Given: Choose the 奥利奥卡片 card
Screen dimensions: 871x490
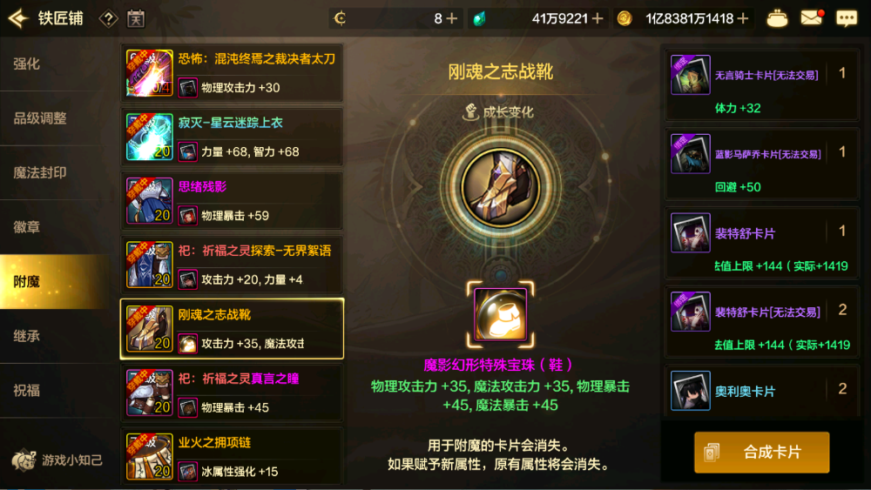Looking at the screenshot, I should (x=761, y=392).
